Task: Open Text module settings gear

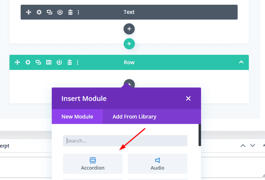Action: tap(39, 12)
